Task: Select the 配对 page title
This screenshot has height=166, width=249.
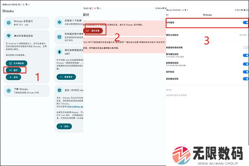Action: 86,15
